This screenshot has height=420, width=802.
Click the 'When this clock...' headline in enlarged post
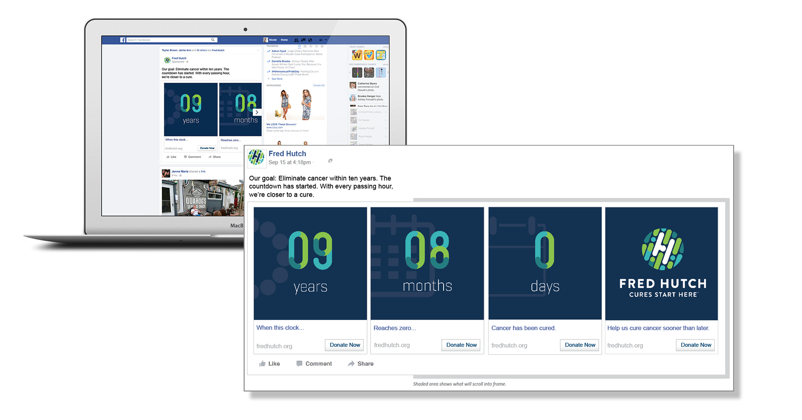click(x=280, y=328)
